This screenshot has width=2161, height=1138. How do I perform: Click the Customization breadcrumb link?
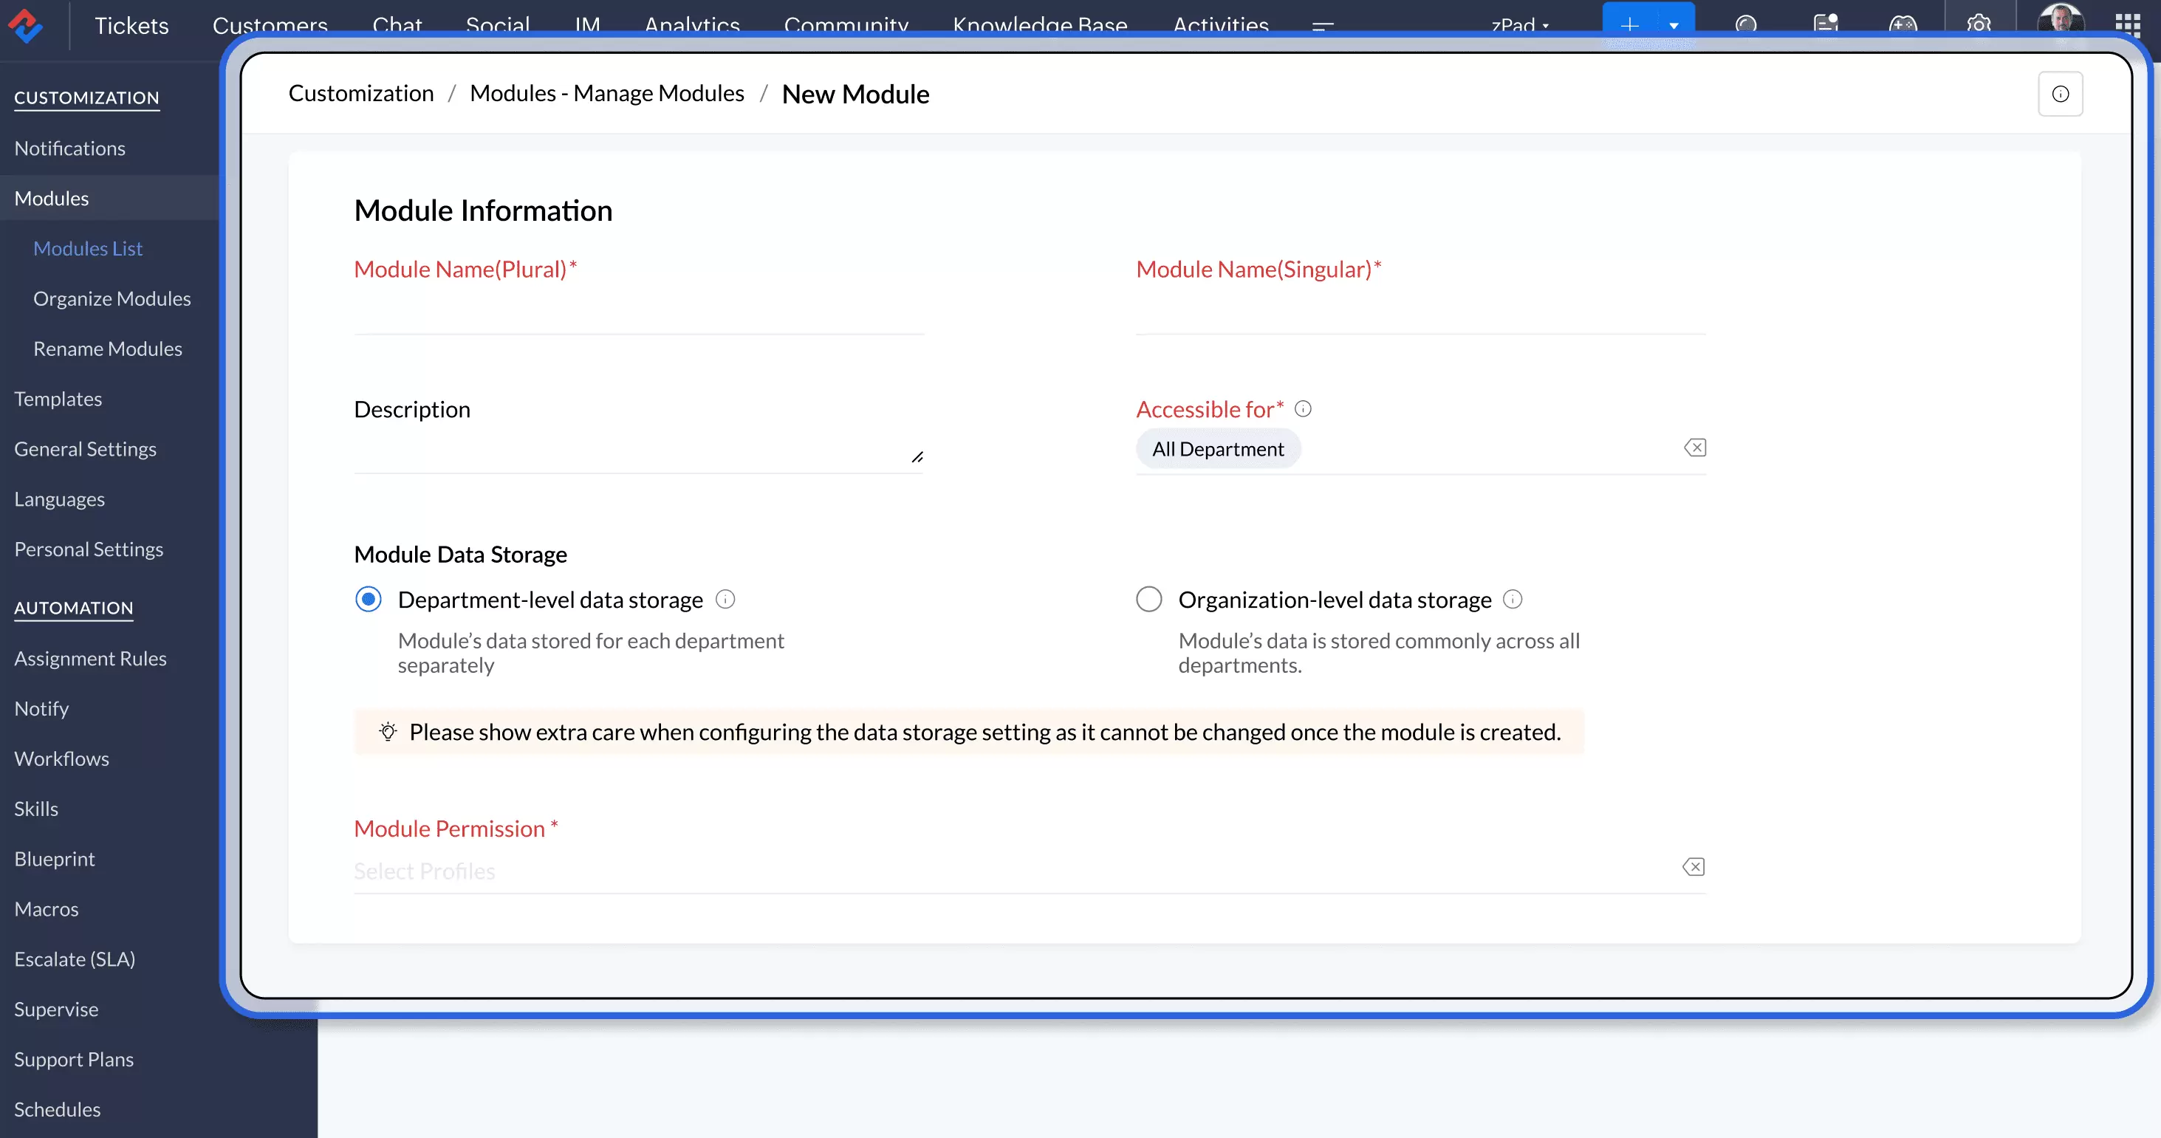[x=360, y=93]
